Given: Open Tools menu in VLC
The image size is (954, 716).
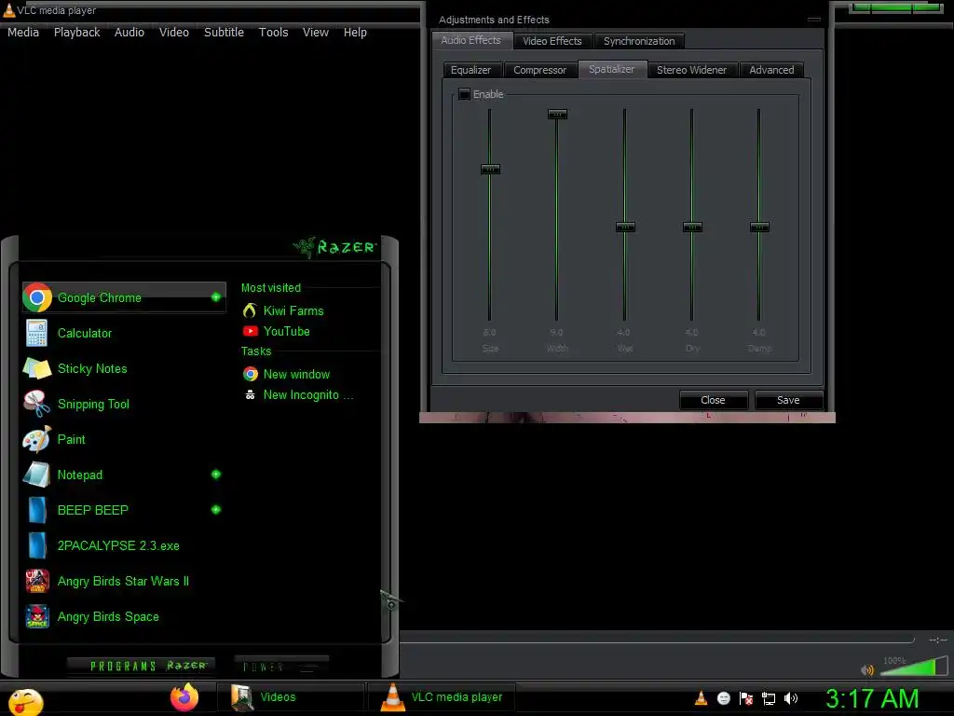Looking at the screenshot, I should click(x=273, y=33).
